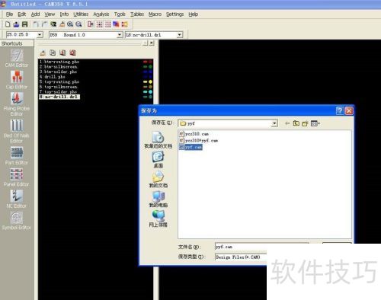The width and height of the screenshot is (381, 300).
Task: Go to Desktop place in save dialog
Action: (158, 159)
